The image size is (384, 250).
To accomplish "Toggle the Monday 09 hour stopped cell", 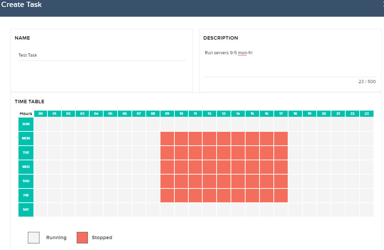I will (167, 138).
